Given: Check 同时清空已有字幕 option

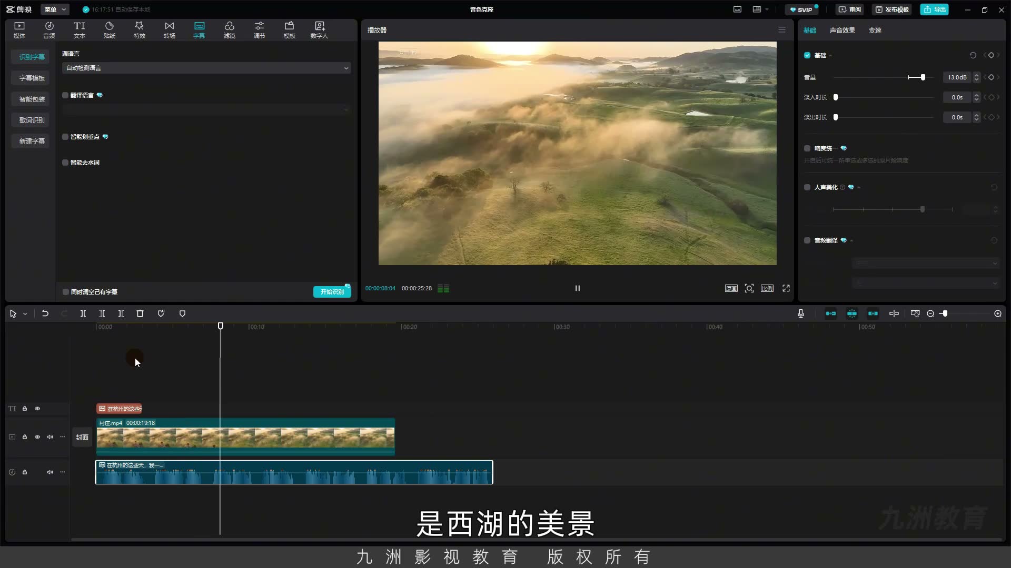Looking at the screenshot, I should (x=66, y=292).
